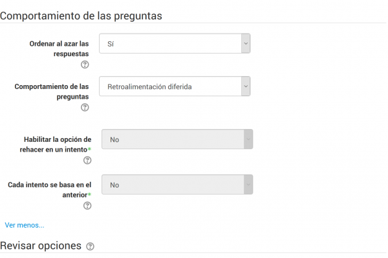Open the Retroalimentación diferida dropdown
The width and height of the screenshot is (388, 258).
click(x=175, y=86)
